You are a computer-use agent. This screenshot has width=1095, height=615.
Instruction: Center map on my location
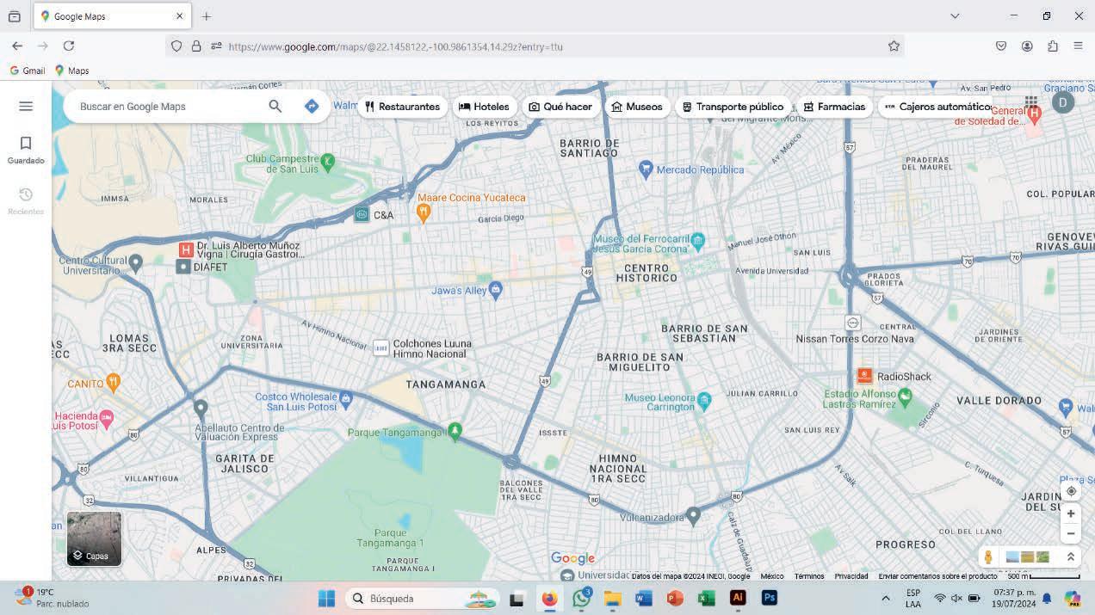pyautogui.click(x=1071, y=491)
